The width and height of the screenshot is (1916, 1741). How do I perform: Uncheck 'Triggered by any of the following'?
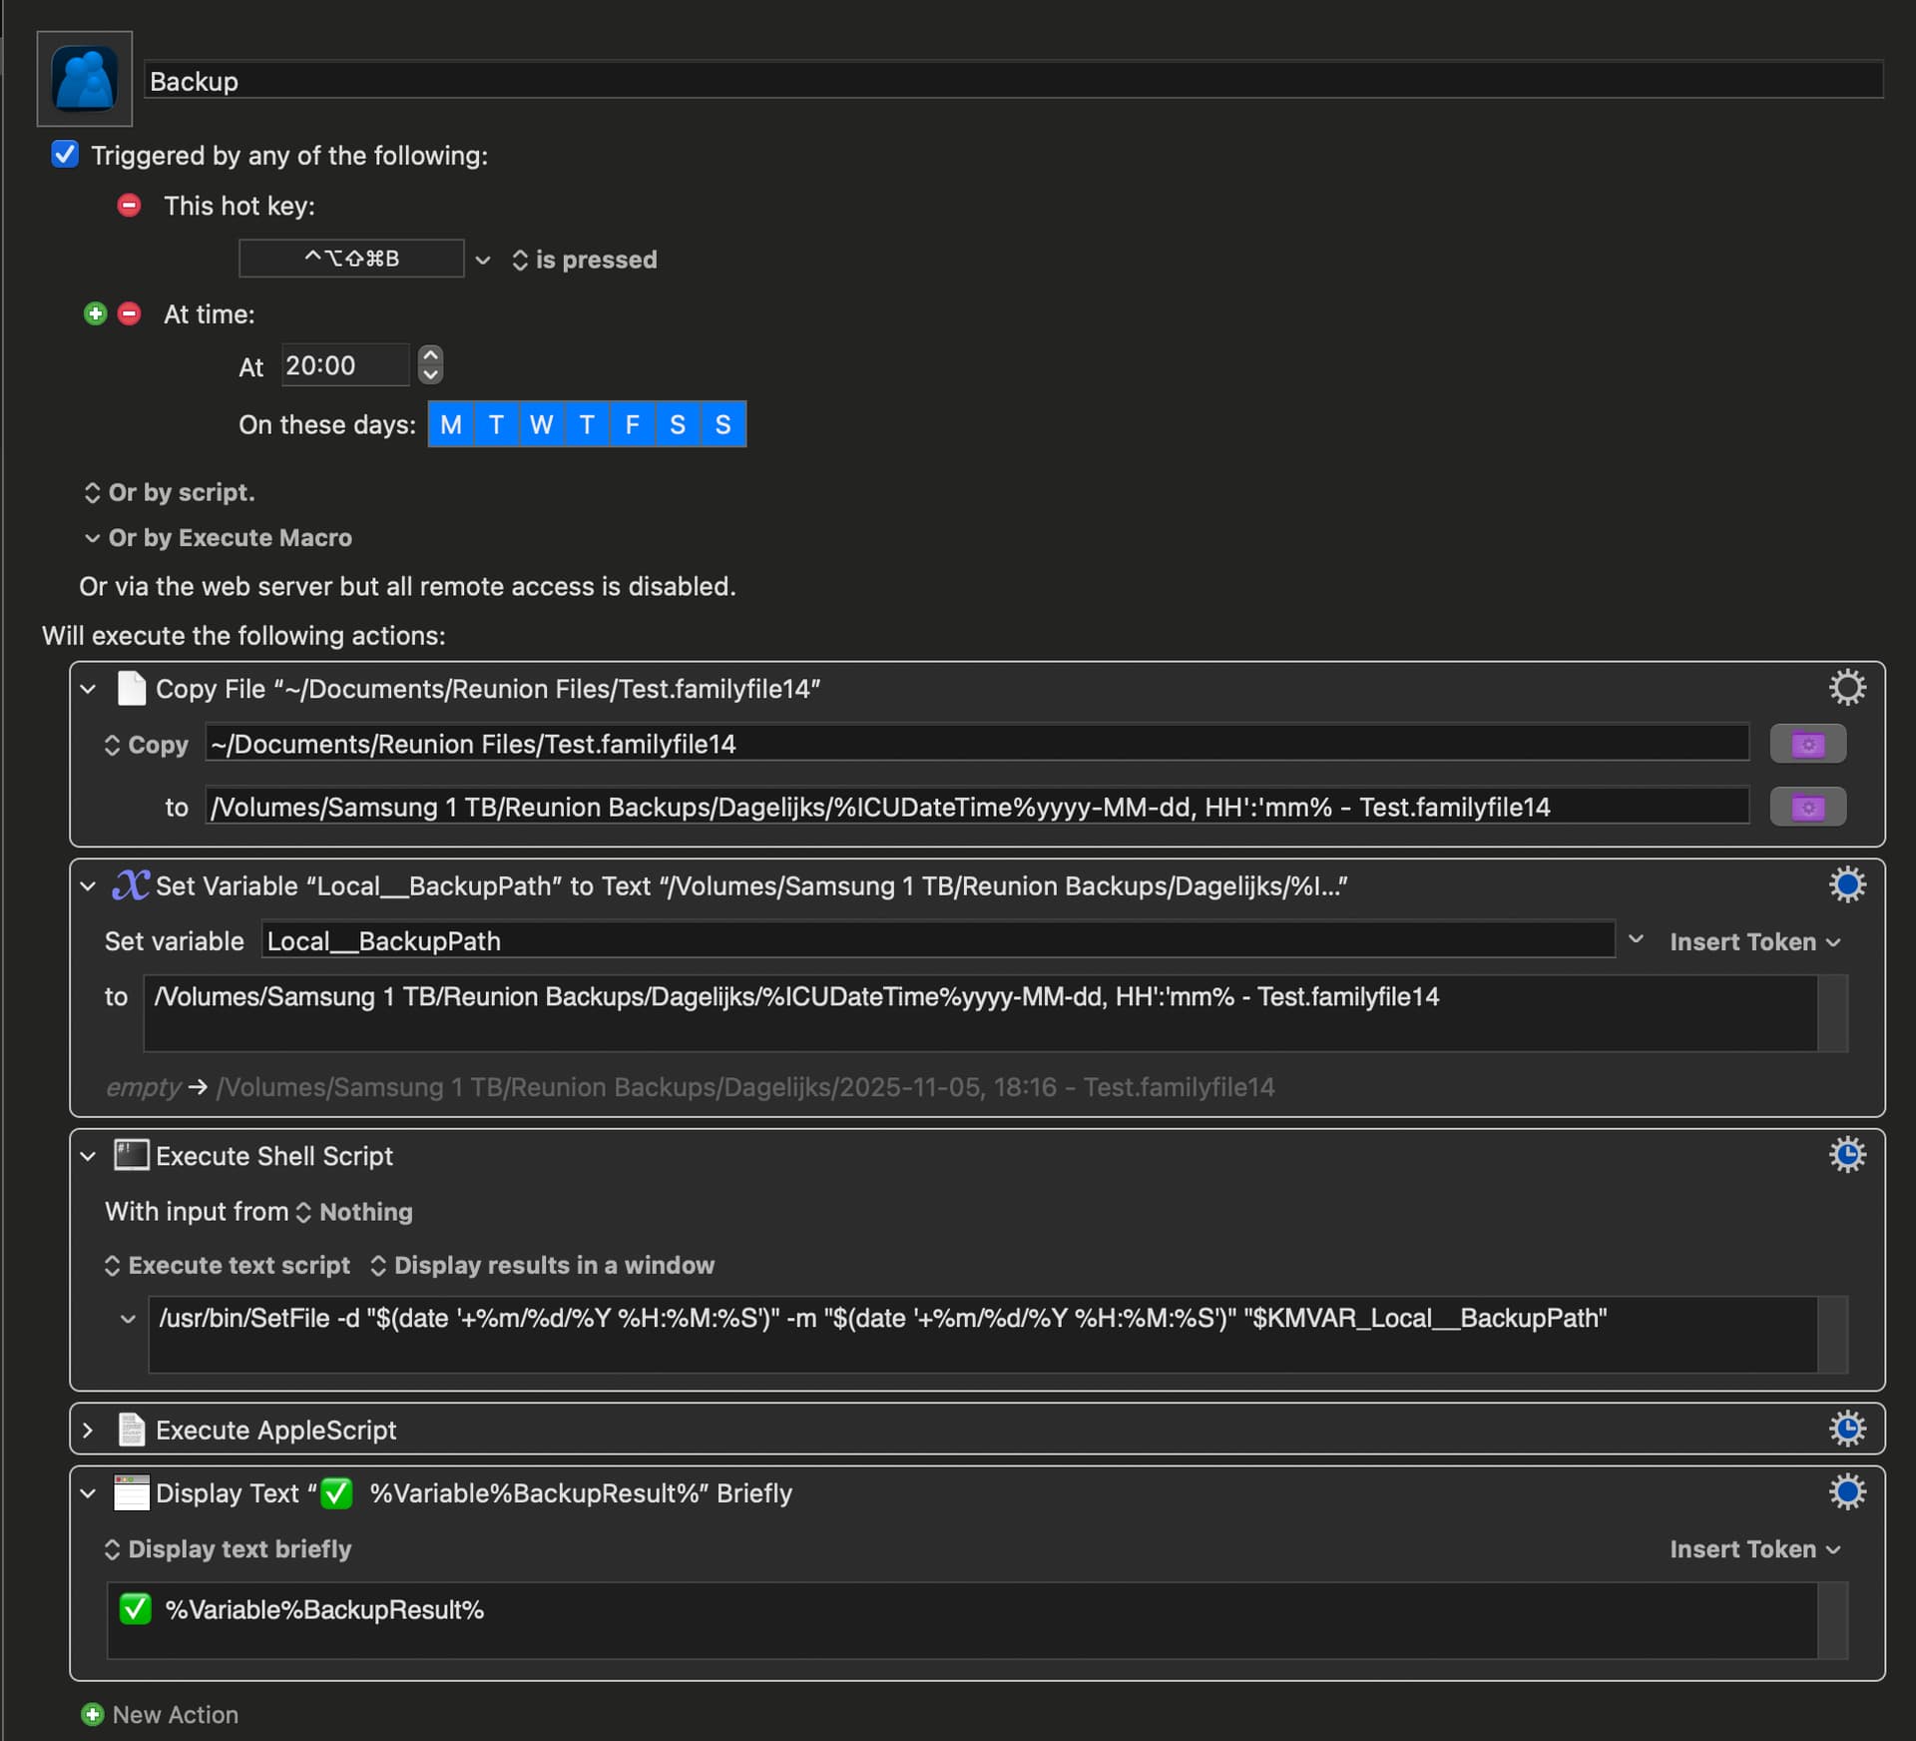65,155
